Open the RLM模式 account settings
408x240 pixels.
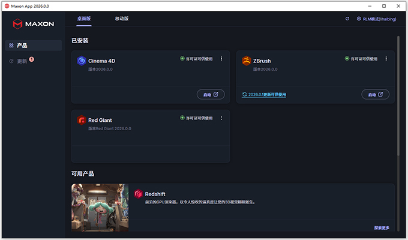coord(377,19)
